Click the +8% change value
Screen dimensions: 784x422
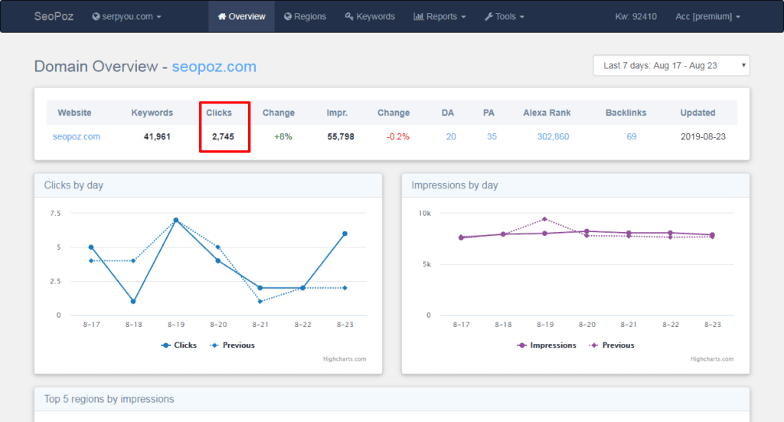[283, 136]
